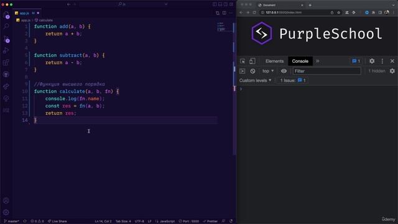Go back using VS Code navigation arrow
The height and width of the screenshot is (224, 398).
tap(68, 4)
